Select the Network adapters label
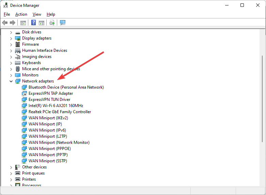The width and height of the screenshot is (266, 195). coord(38,81)
